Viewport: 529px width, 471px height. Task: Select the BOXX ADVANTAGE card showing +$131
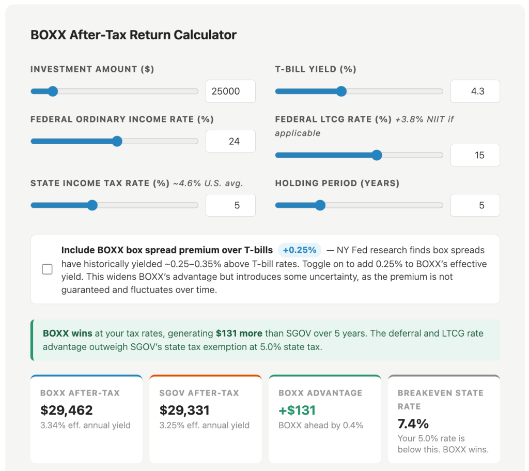pos(325,419)
